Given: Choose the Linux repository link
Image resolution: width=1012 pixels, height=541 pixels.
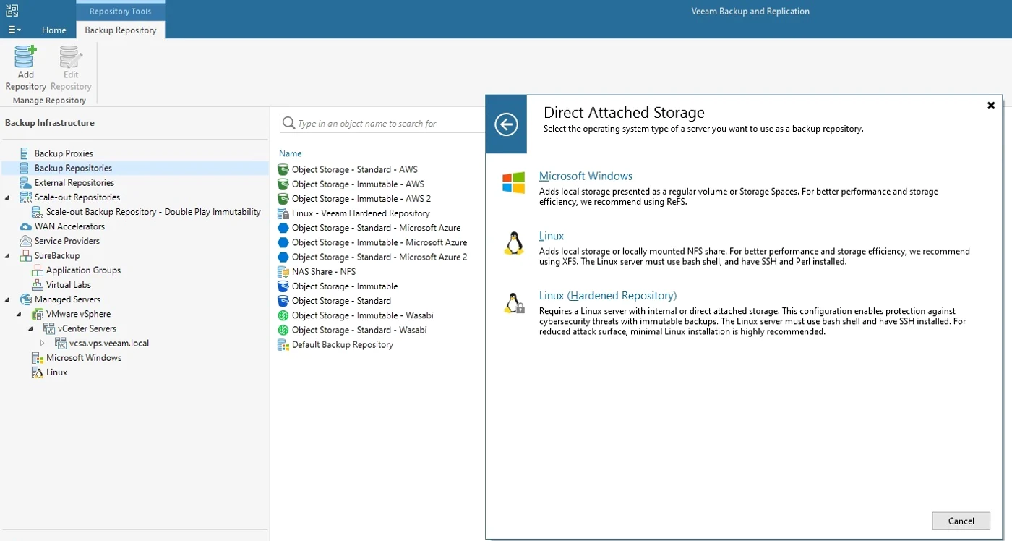Looking at the screenshot, I should 552,236.
